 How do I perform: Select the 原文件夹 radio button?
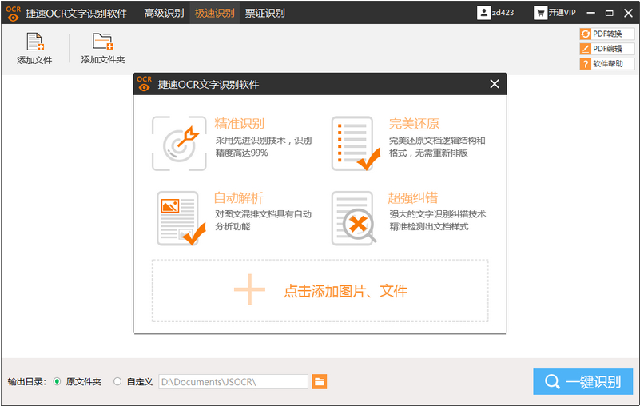click(x=57, y=381)
